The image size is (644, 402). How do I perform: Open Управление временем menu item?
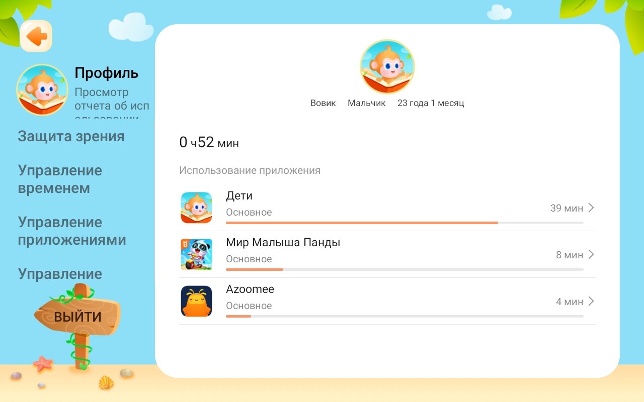[60, 179]
